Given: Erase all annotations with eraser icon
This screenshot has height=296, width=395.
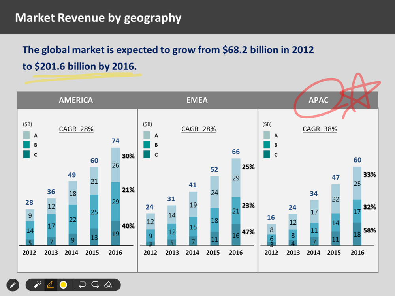Looking at the screenshot, I should coord(108,285).
